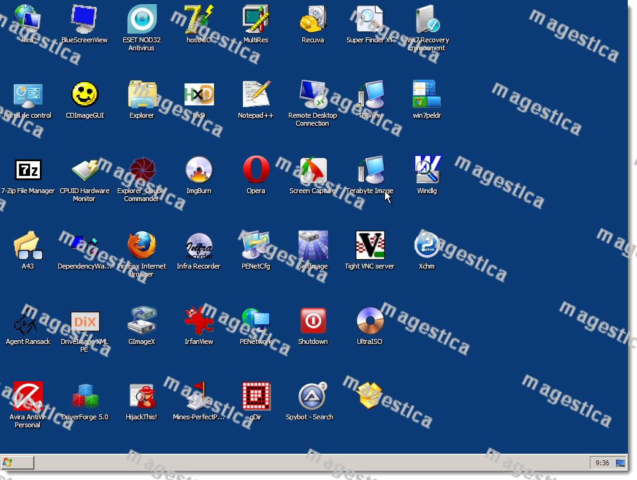Open the Windlg shortcut
The width and height of the screenshot is (637, 480).
[x=427, y=170]
